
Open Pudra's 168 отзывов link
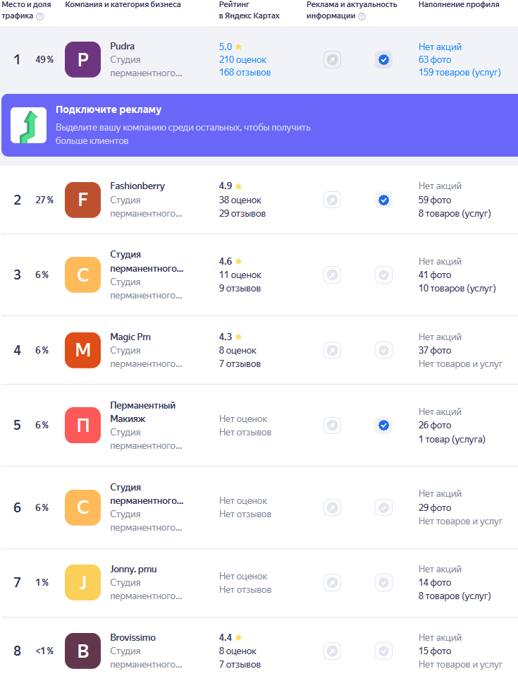coord(245,73)
